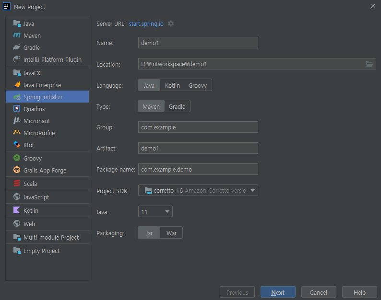Choose Quarkus in project list
The width and height of the screenshot is (381, 300).
pyautogui.click(x=48, y=109)
